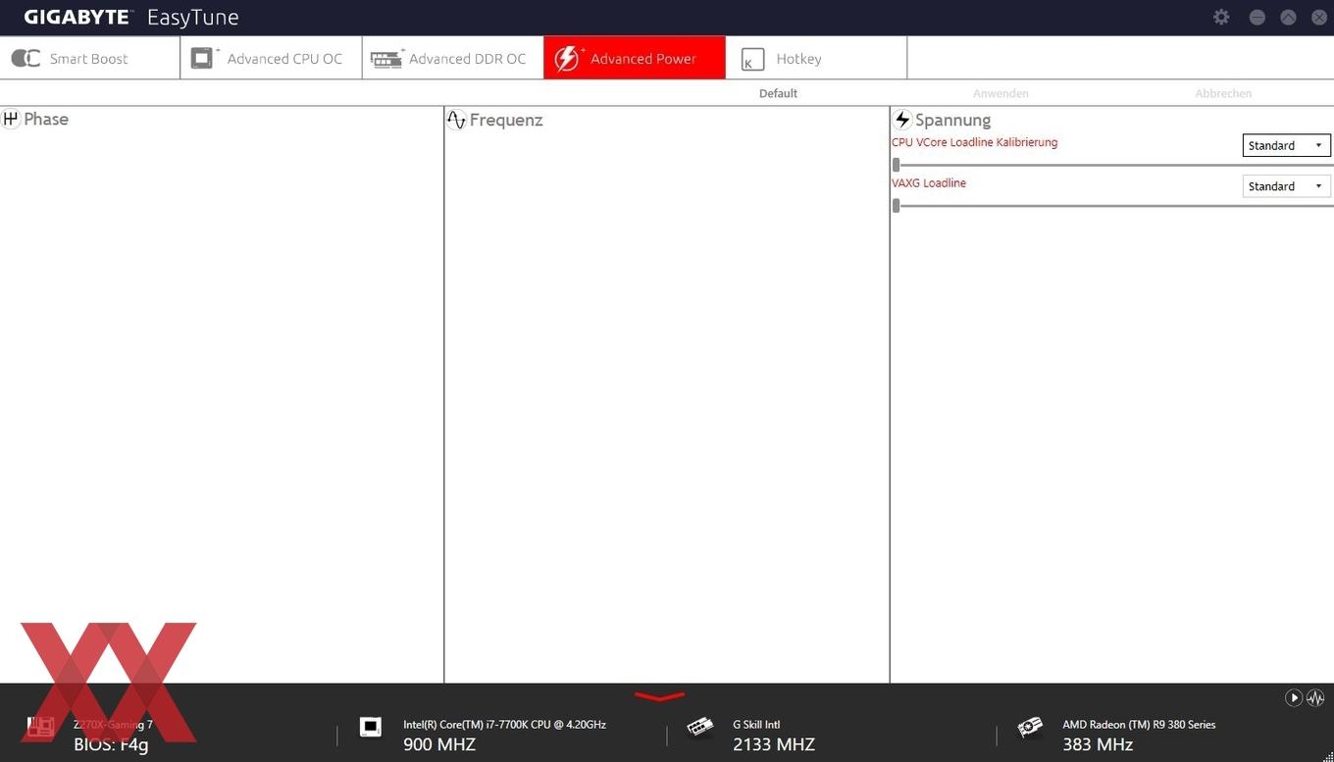The width and height of the screenshot is (1334, 762).
Task: Open the CPU VCore Loadline Kalibrierung dropdown
Action: pos(1287,145)
